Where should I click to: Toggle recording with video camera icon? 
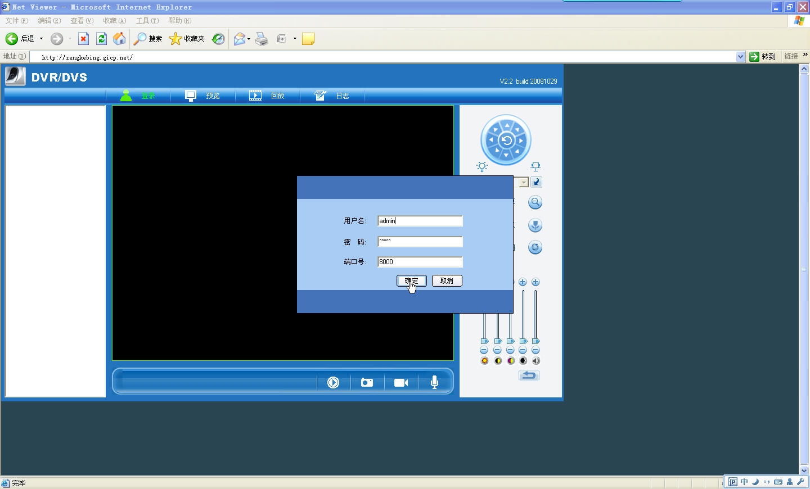pyautogui.click(x=401, y=383)
